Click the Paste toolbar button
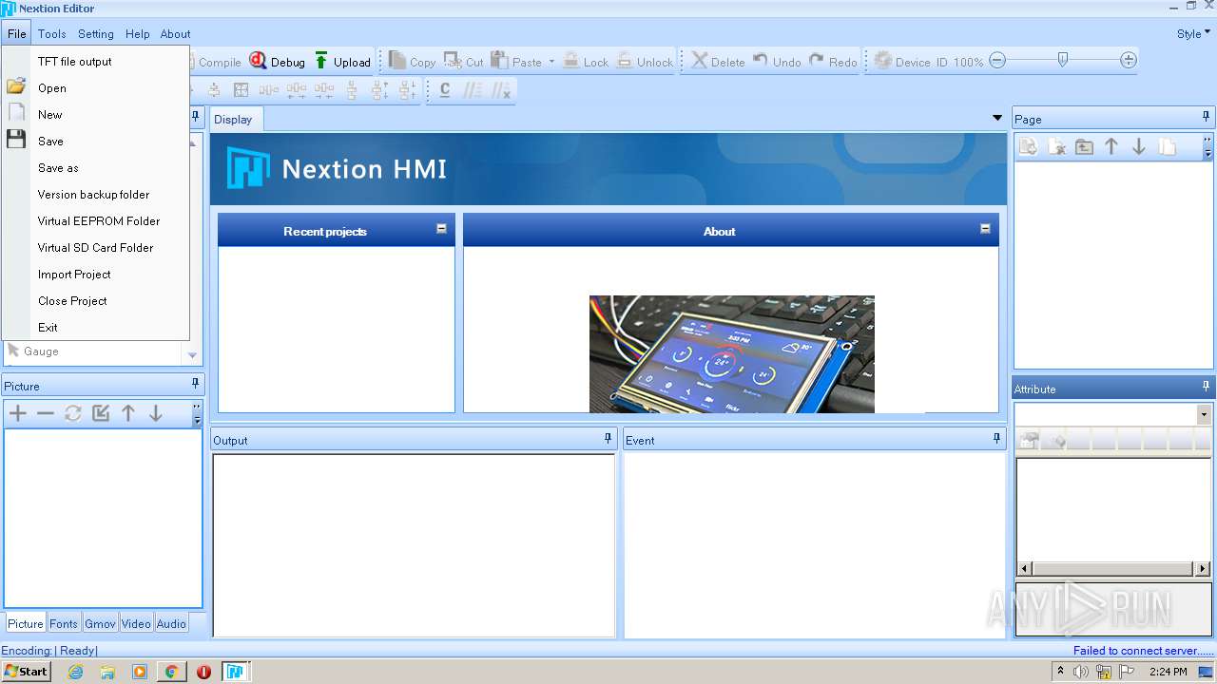This screenshot has width=1217, height=684. tap(516, 62)
